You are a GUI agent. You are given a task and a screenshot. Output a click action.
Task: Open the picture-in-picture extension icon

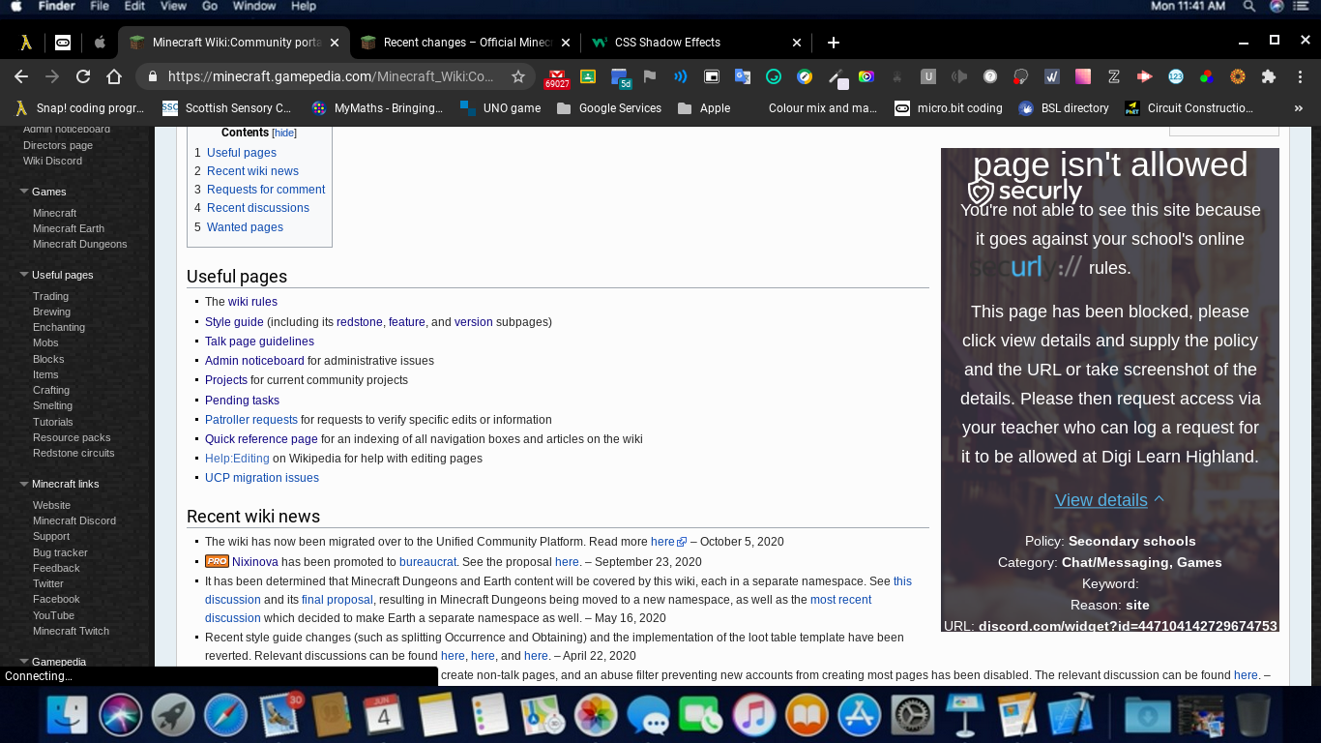coord(712,76)
